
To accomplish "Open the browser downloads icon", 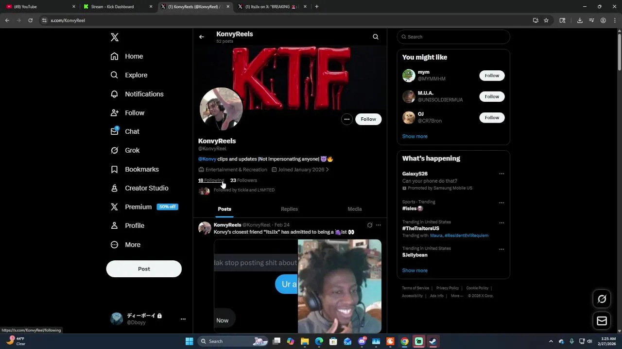I will (580, 20).
